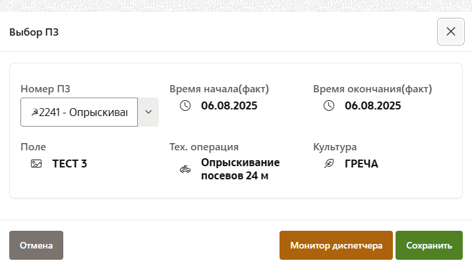Click the Выбор ПЗ dialog title
Viewport: 472px width, 269px height.
click(34, 32)
